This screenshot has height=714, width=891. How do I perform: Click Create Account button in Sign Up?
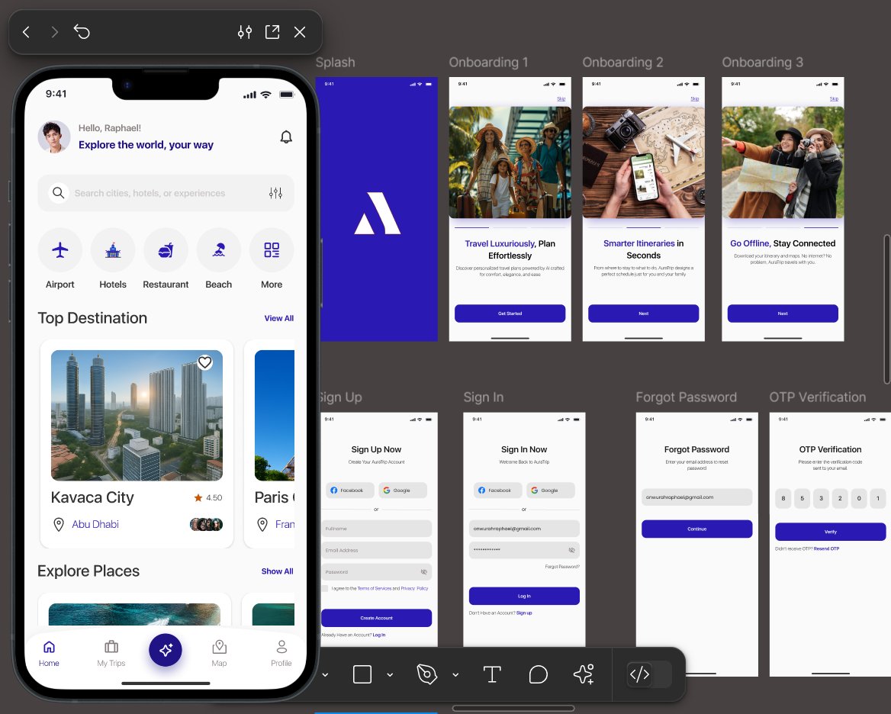click(x=376, y=618)
